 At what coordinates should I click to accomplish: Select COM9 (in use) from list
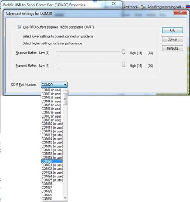(52, 120)
